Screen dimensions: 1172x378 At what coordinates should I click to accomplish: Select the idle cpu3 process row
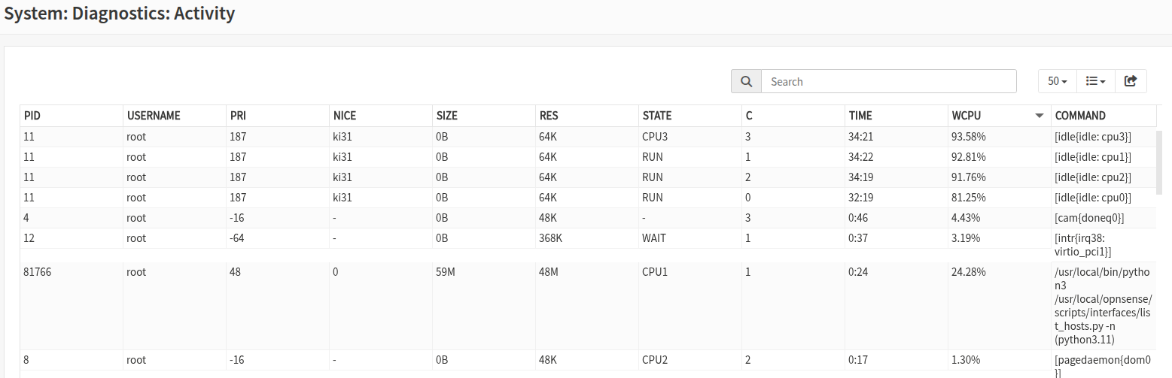588,137
